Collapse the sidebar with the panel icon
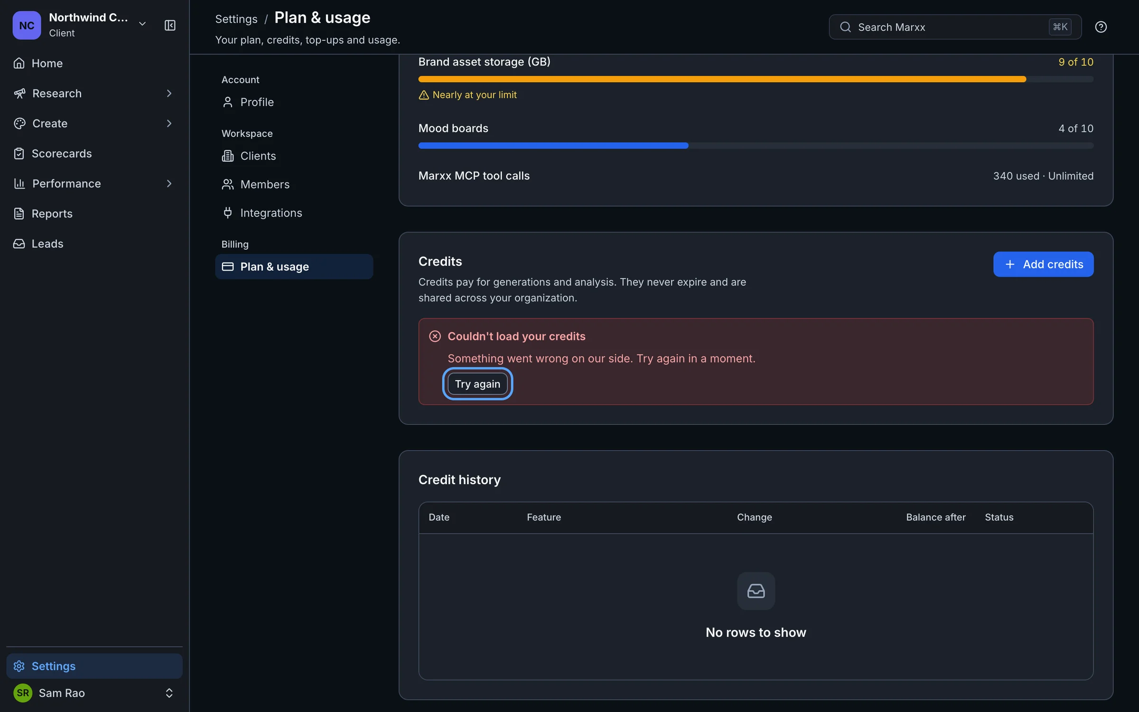This screenshot has width=1139, height=712. 170,25
